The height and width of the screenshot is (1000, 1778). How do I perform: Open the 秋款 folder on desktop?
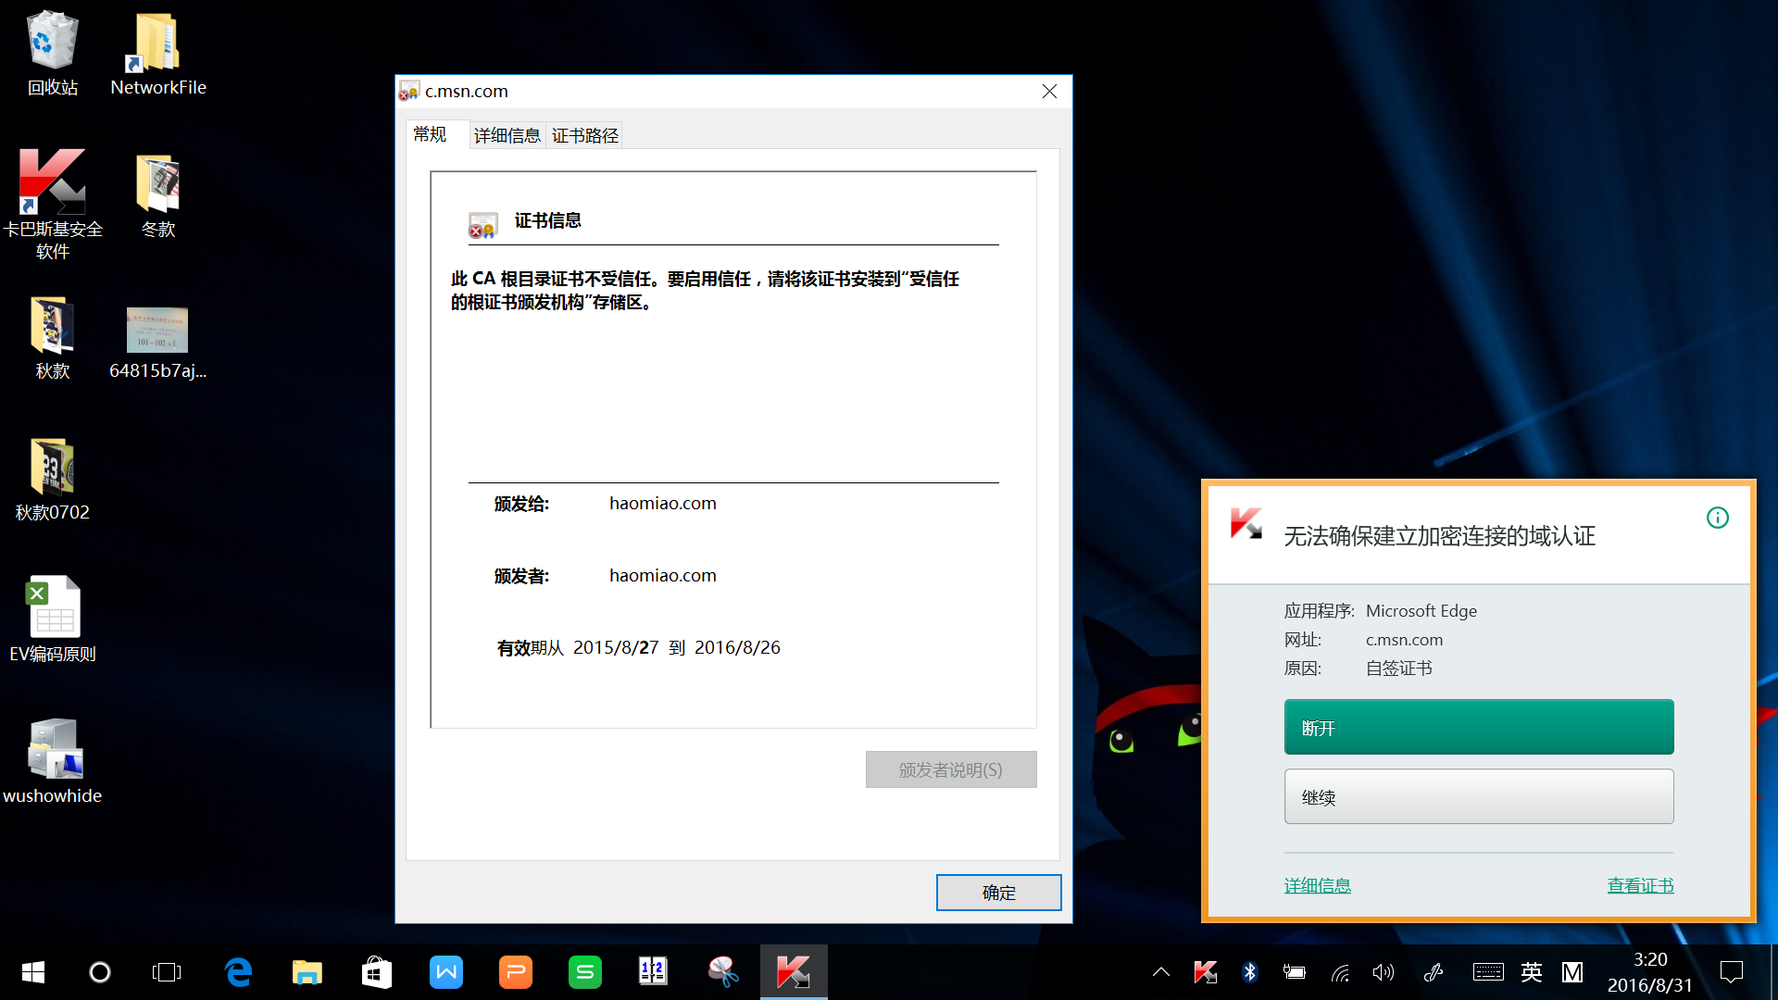pyautogui.click(x=52, y=337)
